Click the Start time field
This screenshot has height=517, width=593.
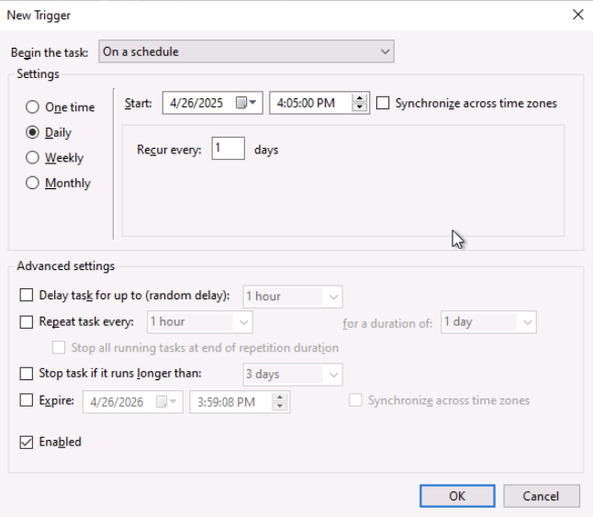pos(310,104)
